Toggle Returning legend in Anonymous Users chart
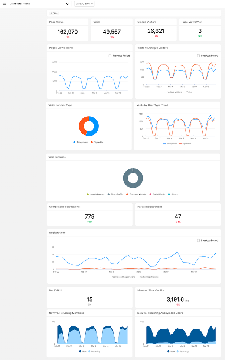 pos(183,351)
